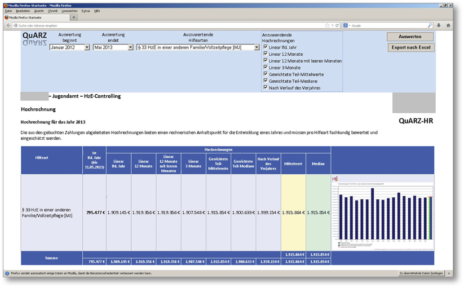This screenshot has width=464, height=288.
Task: Disable Nach Verlauf des Vorjahres checkbox
Action: 266,88
